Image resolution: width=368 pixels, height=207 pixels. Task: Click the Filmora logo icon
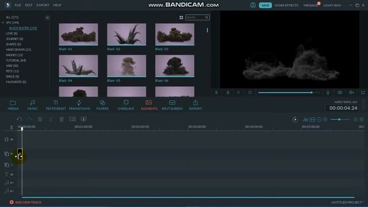tap(7, 5)
